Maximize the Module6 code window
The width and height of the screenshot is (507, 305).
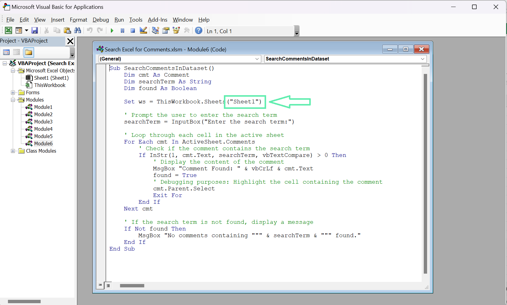point(406,49)
